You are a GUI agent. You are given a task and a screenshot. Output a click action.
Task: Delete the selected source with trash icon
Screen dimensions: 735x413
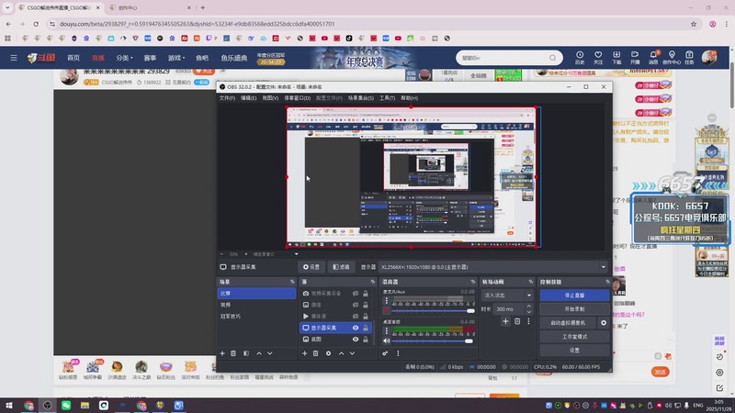coord(316,353)
